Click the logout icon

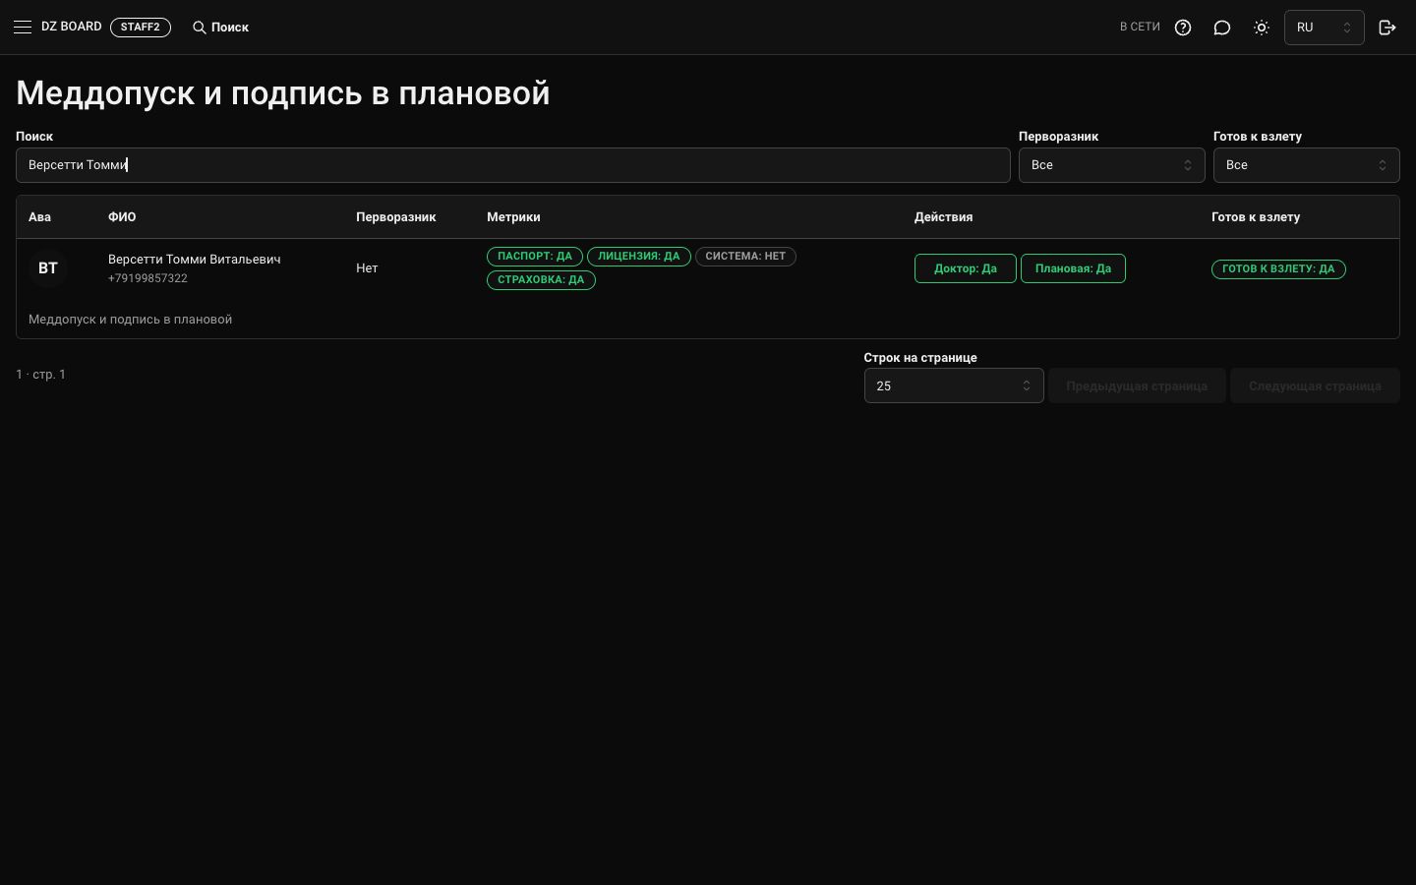[x=1387, y=28]
